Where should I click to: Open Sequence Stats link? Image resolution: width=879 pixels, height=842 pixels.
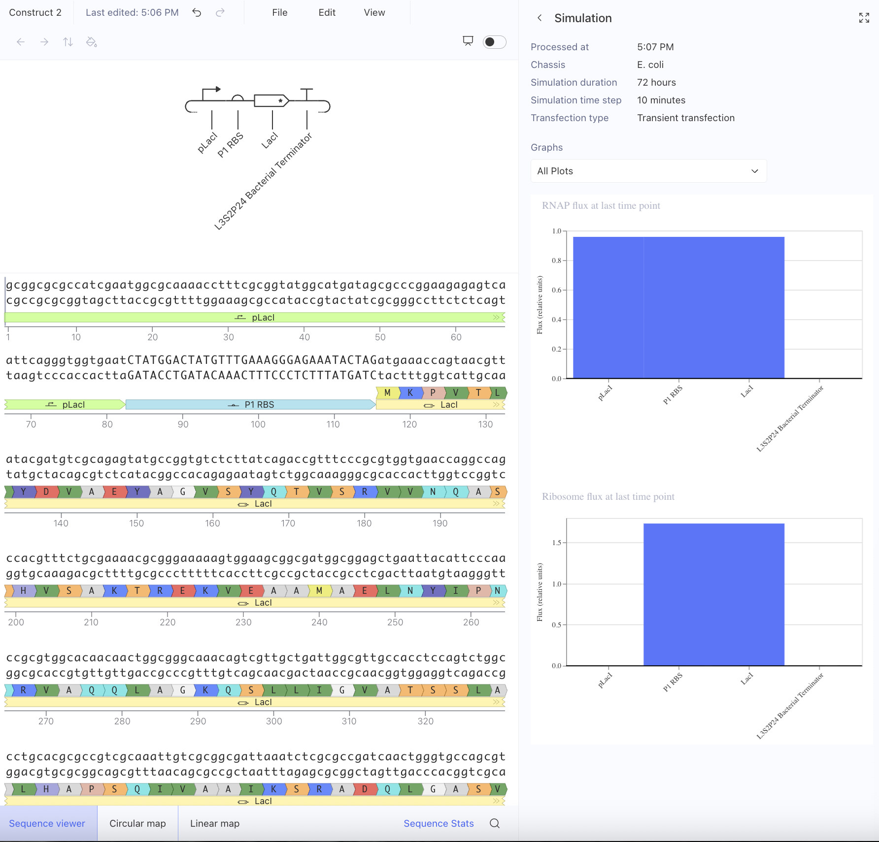point(439,823)
